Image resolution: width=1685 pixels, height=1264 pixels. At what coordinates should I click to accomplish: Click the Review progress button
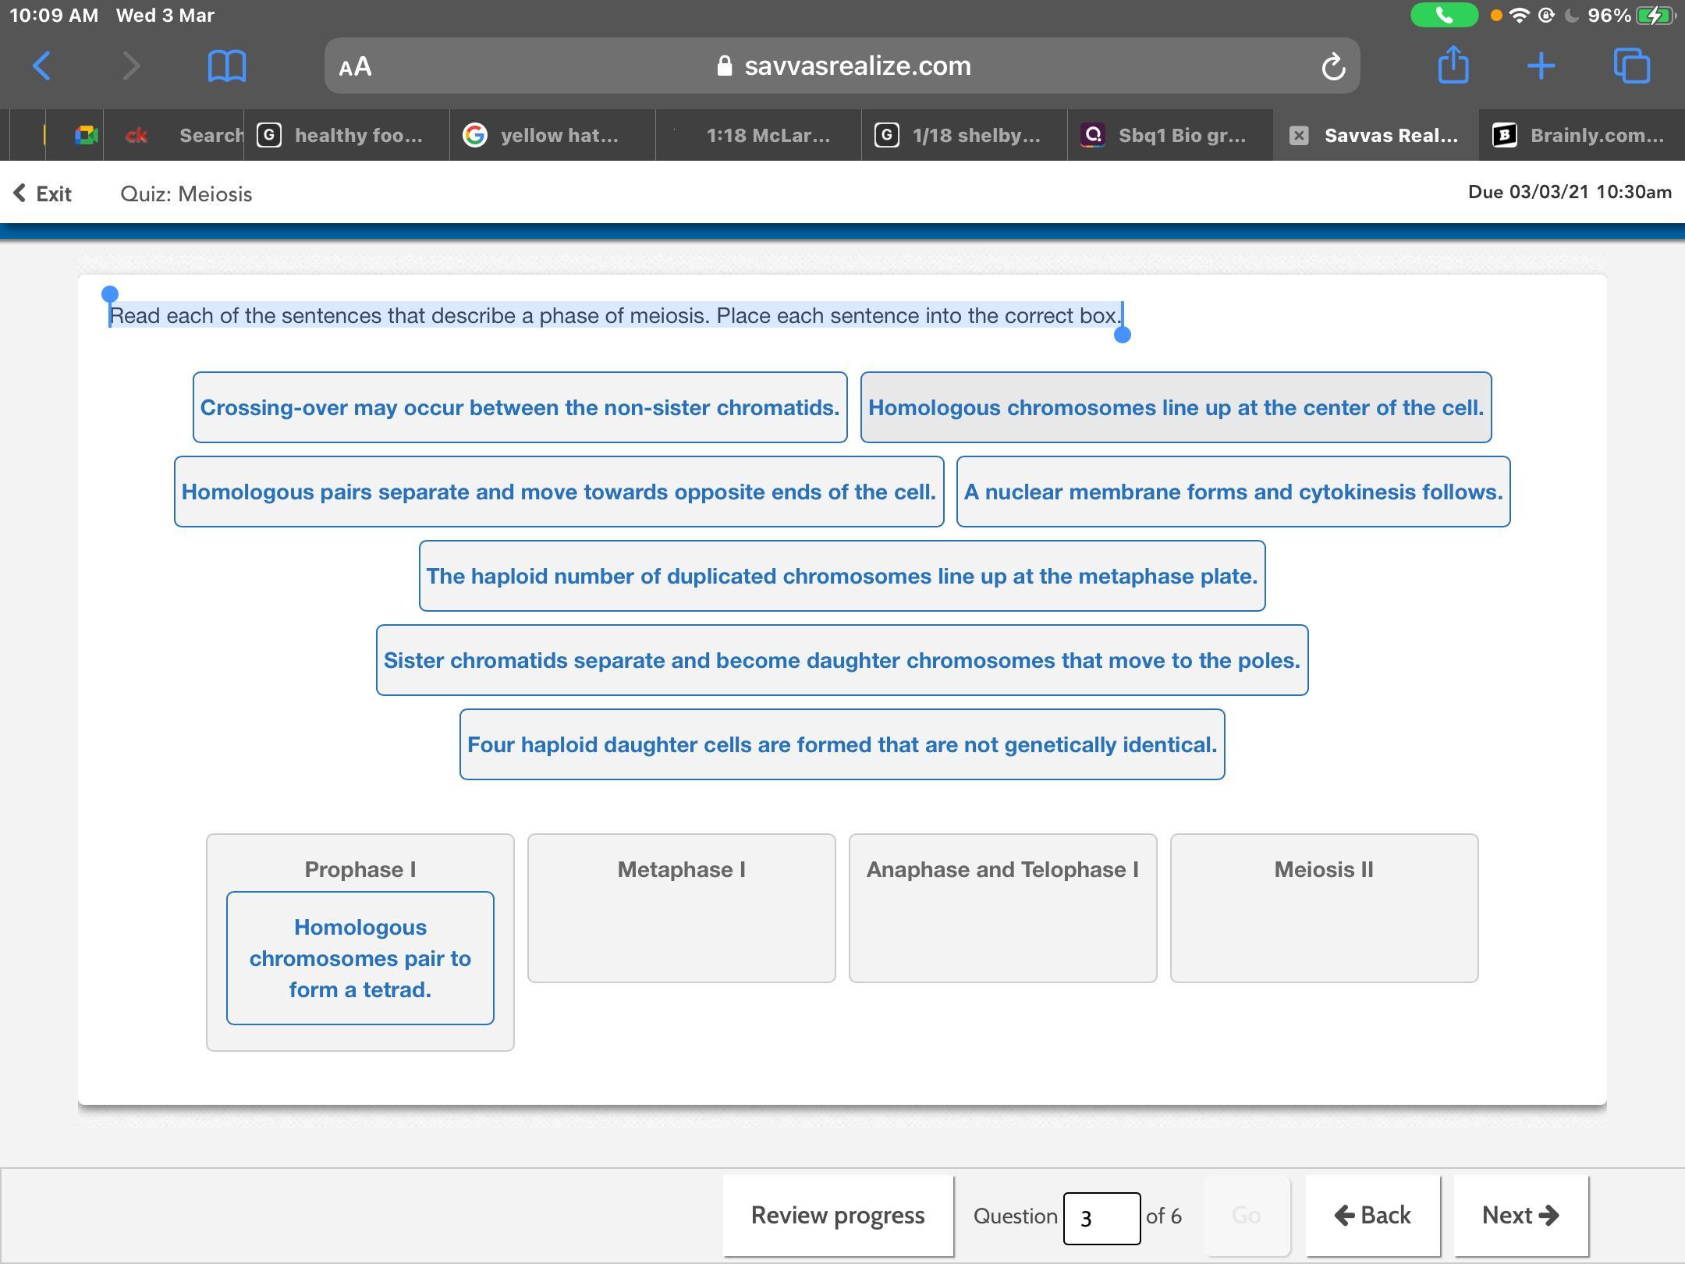[x=837, y=1216]
